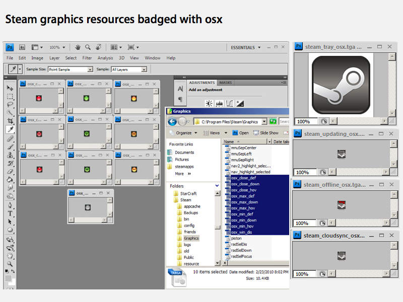
Task: Select the Magic Wand tool
Action: [10, 113]
